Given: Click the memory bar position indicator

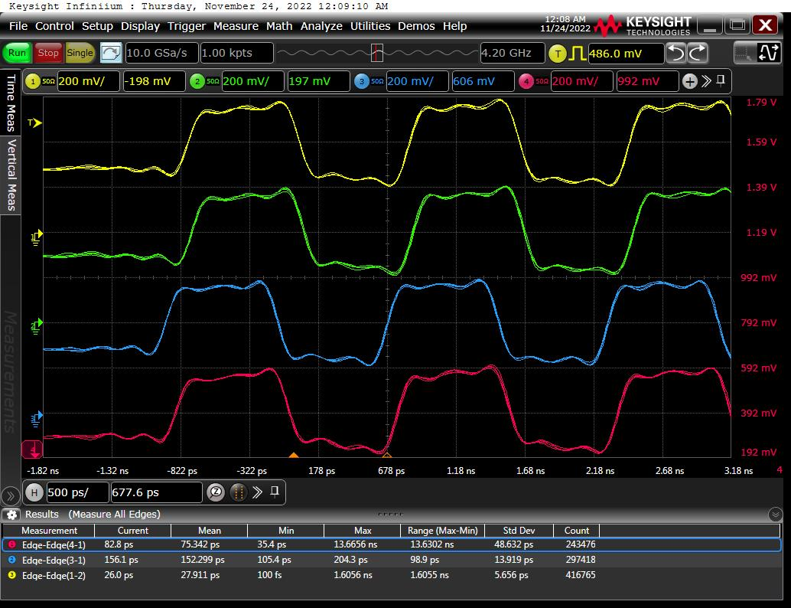Looking at the screenshot, I should tap(377, 53).
